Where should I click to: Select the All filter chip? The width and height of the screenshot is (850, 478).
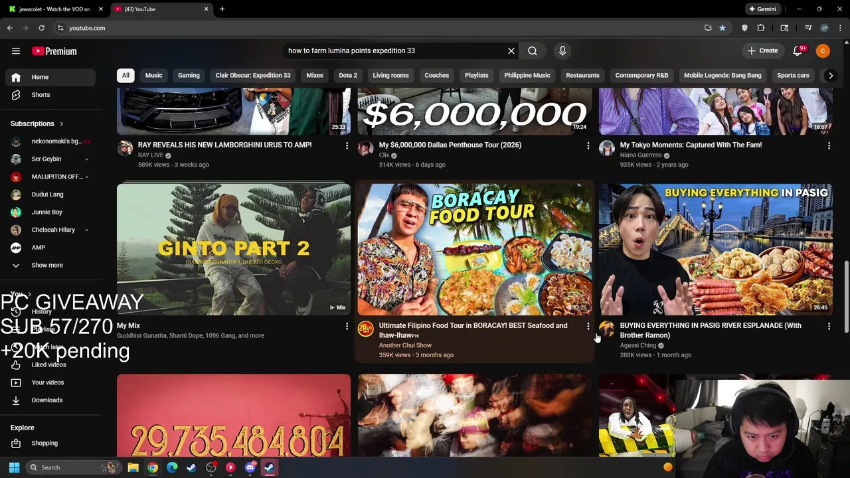pyautogui.click(x=126, y=76)
